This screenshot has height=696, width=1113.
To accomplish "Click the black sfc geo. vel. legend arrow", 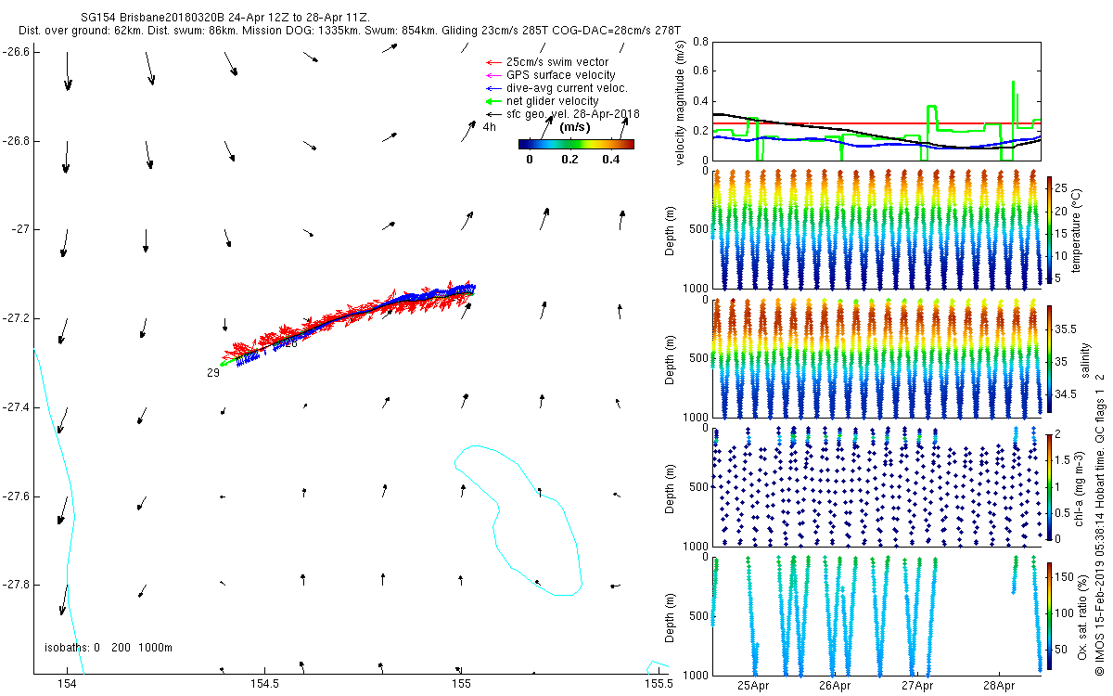I will click(493, 114).
